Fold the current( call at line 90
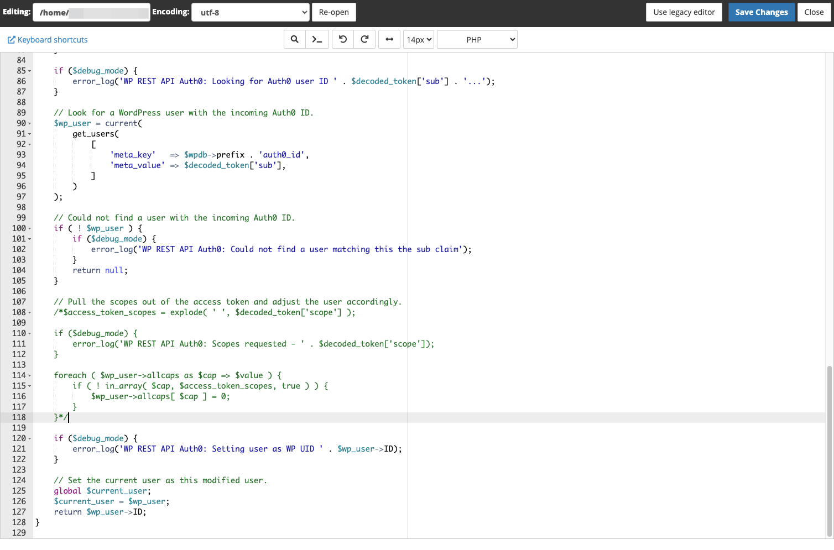 [30, 123]
